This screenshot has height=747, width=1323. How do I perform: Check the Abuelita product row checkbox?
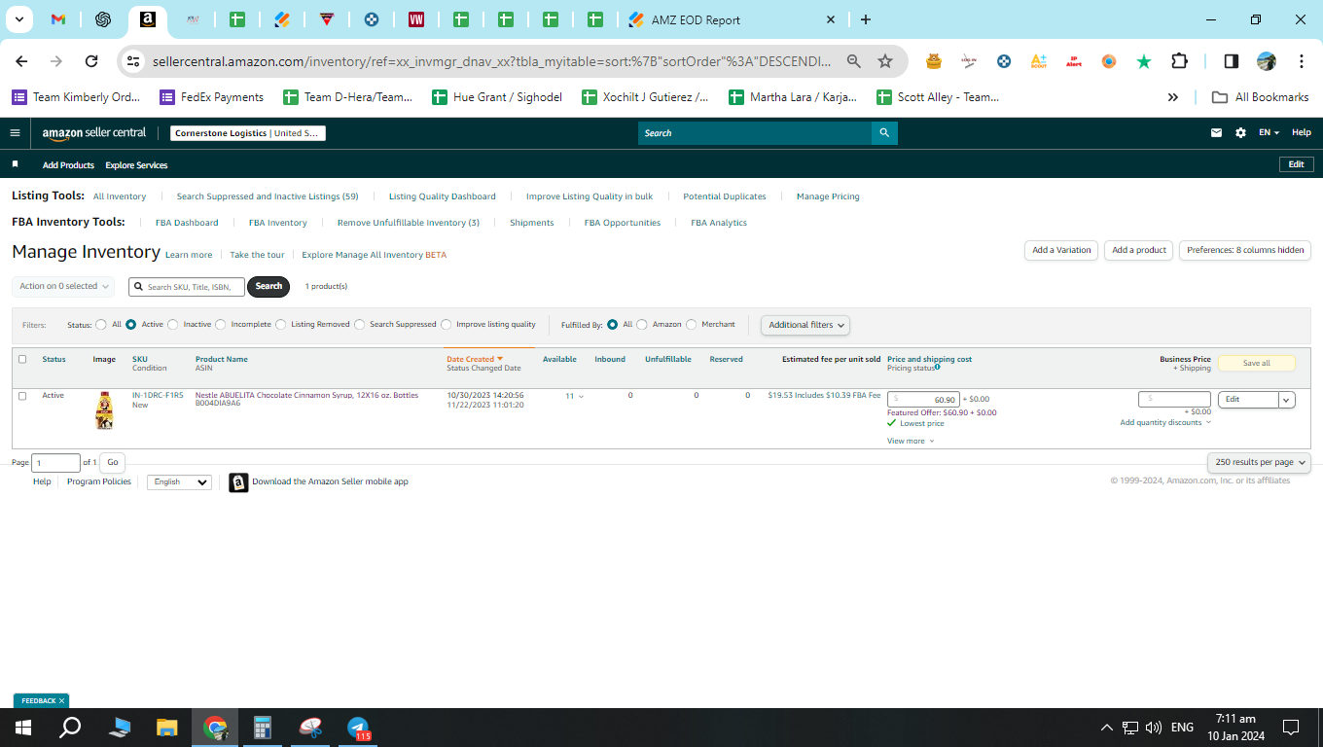click(x=22, y=396)
